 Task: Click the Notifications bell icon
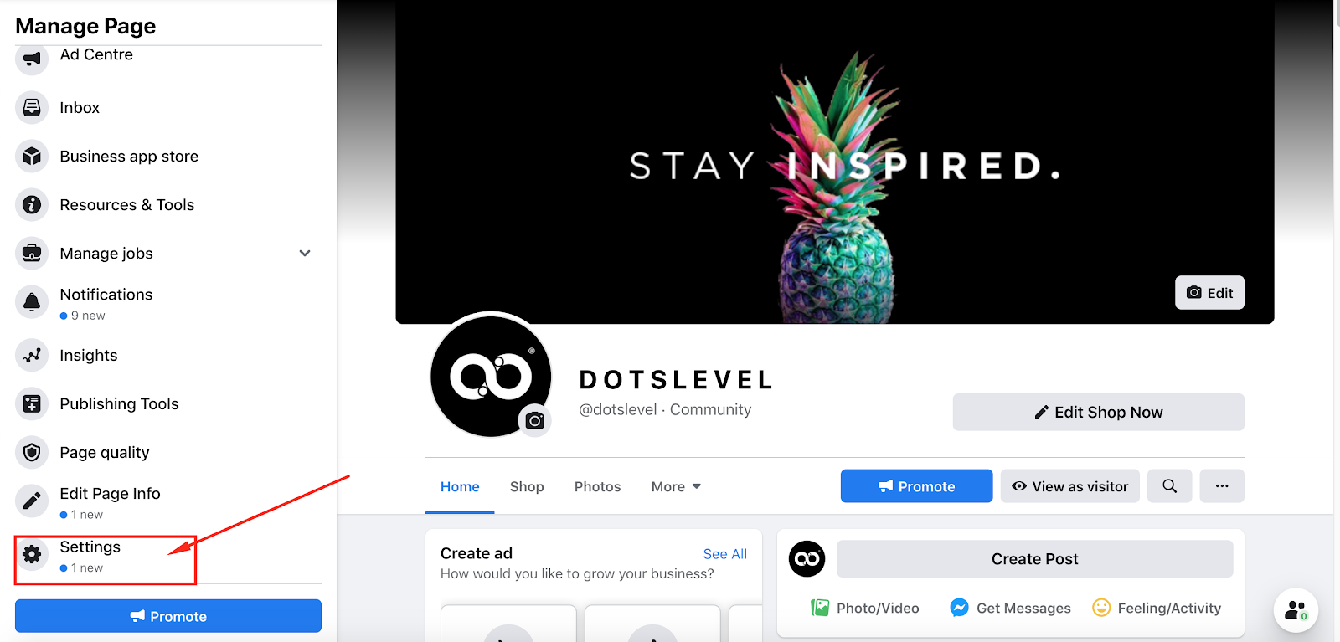click(x=32, y=302)
